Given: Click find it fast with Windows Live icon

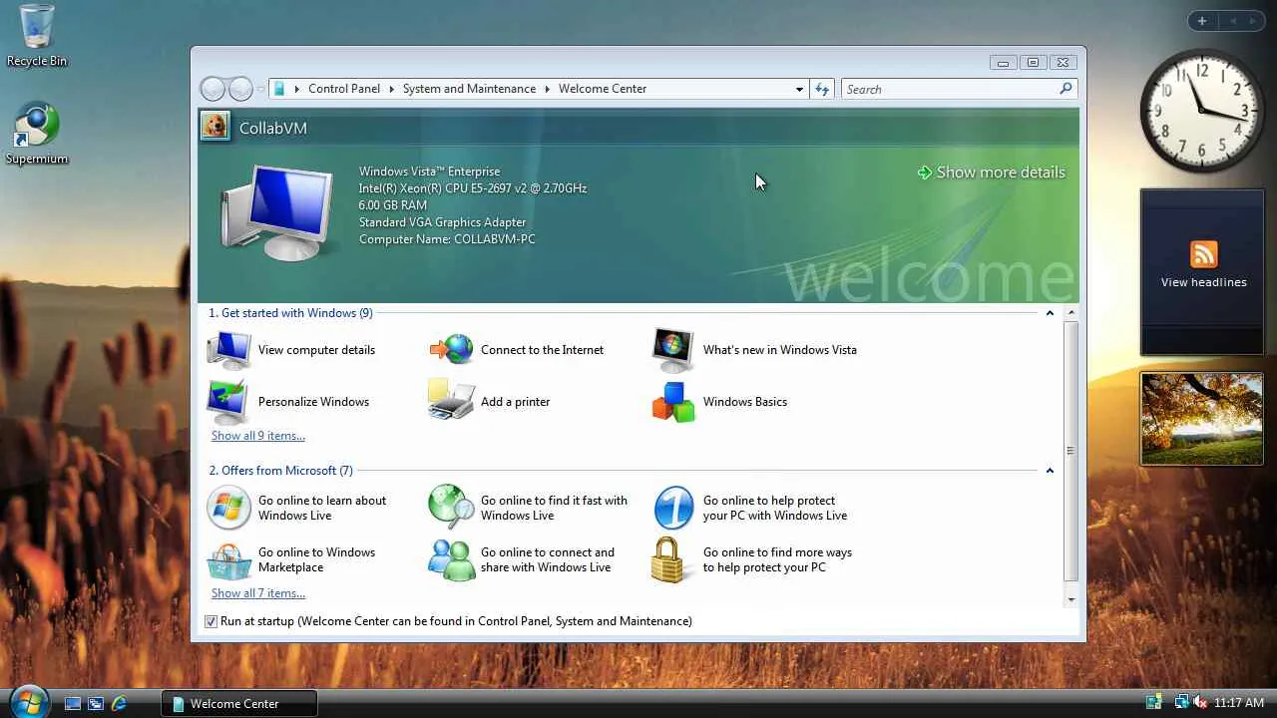Looking at the screenshot, I should click(451, 508).
